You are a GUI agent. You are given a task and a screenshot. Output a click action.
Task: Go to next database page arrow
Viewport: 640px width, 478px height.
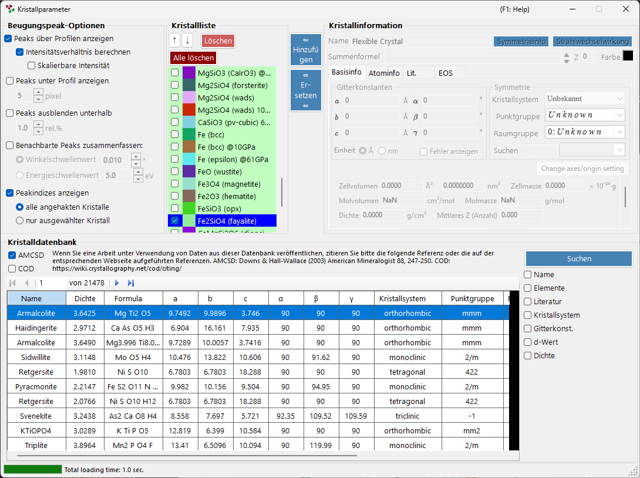pyautogui.click(x=117, y=283)
